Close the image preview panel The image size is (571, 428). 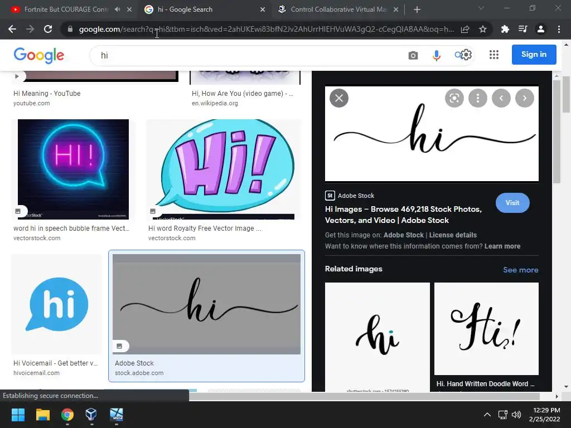coord(339,98)
